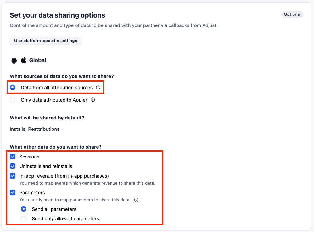Open info icon for all attribution sources
The image size is (314, 232).
coord(98,87)
